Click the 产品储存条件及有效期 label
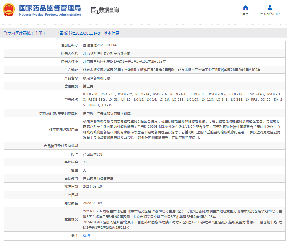The width and height of the screenshot is (287, 242). [61, 146]
